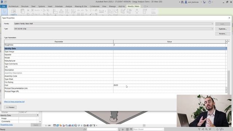Open 'What do these properties do?' link
233x131 pixels.
coord(15,102)
